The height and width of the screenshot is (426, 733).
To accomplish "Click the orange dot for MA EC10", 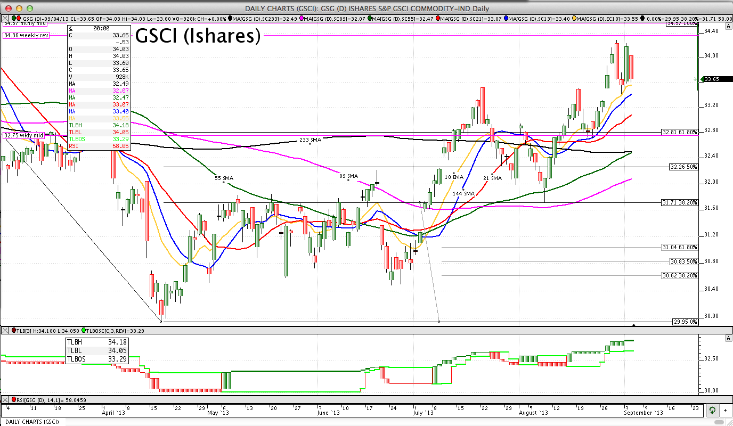I will point(574,18).
